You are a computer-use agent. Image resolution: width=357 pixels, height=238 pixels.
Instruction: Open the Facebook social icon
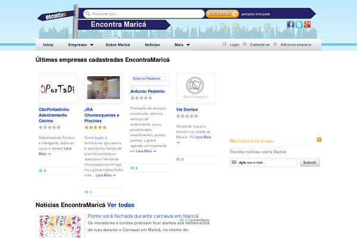click(290, 24)
